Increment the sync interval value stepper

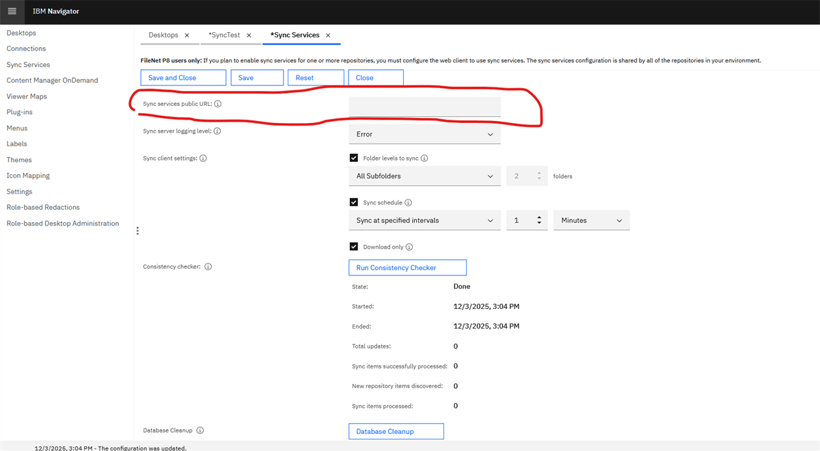click(x=540, y=217)
